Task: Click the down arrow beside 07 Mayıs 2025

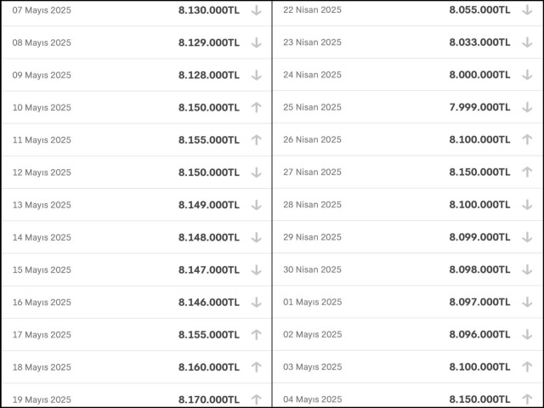Action: [x=256, y=10]
